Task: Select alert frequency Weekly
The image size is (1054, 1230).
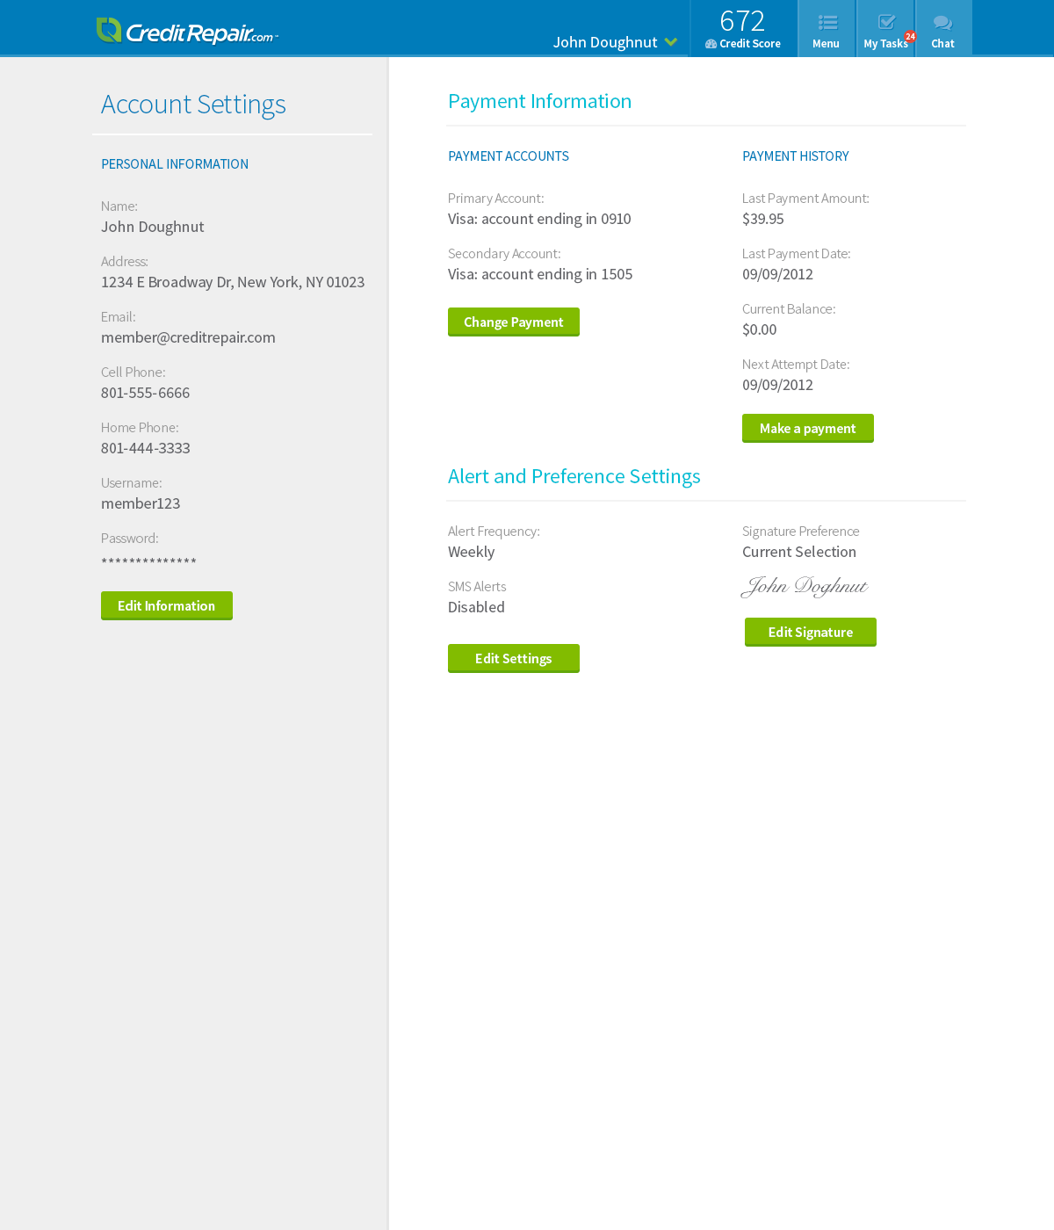Action: [472, 552]
